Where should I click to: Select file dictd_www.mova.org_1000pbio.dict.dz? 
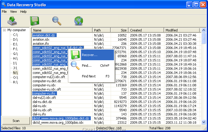(61, 118)
